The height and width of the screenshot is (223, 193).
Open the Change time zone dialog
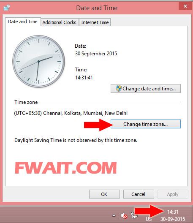click(x=146, y=124)
